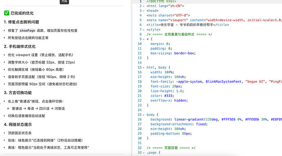
Task: Collapse the html, body rule on line 15
Action: (143, 68)
